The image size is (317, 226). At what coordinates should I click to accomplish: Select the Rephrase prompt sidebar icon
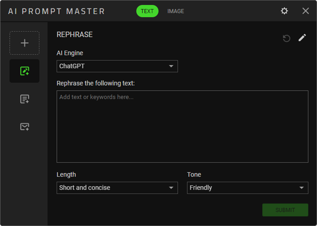coord(24,71)
